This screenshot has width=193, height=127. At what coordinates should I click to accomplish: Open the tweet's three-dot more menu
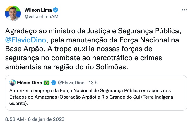tap(184, 10)
